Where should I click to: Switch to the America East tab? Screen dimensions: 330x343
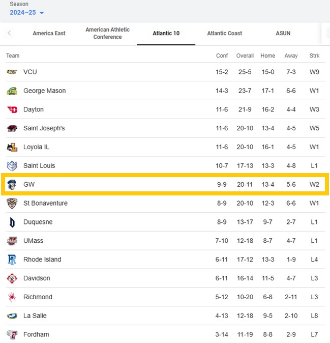click(x=49, y=34)
